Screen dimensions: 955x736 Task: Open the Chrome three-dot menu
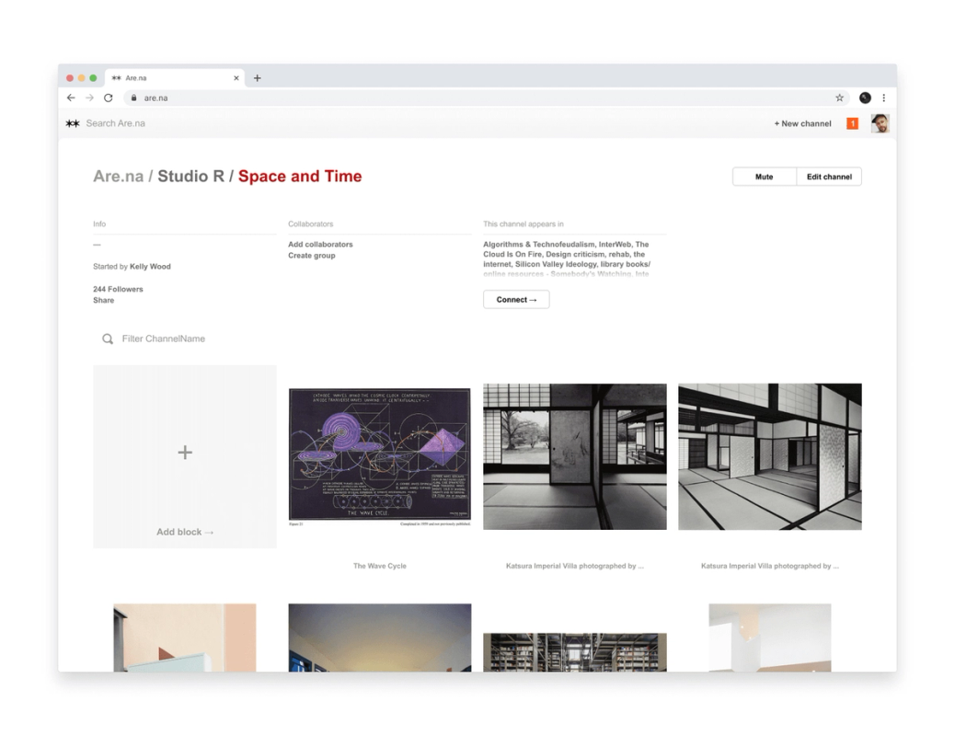pos(884,98)
